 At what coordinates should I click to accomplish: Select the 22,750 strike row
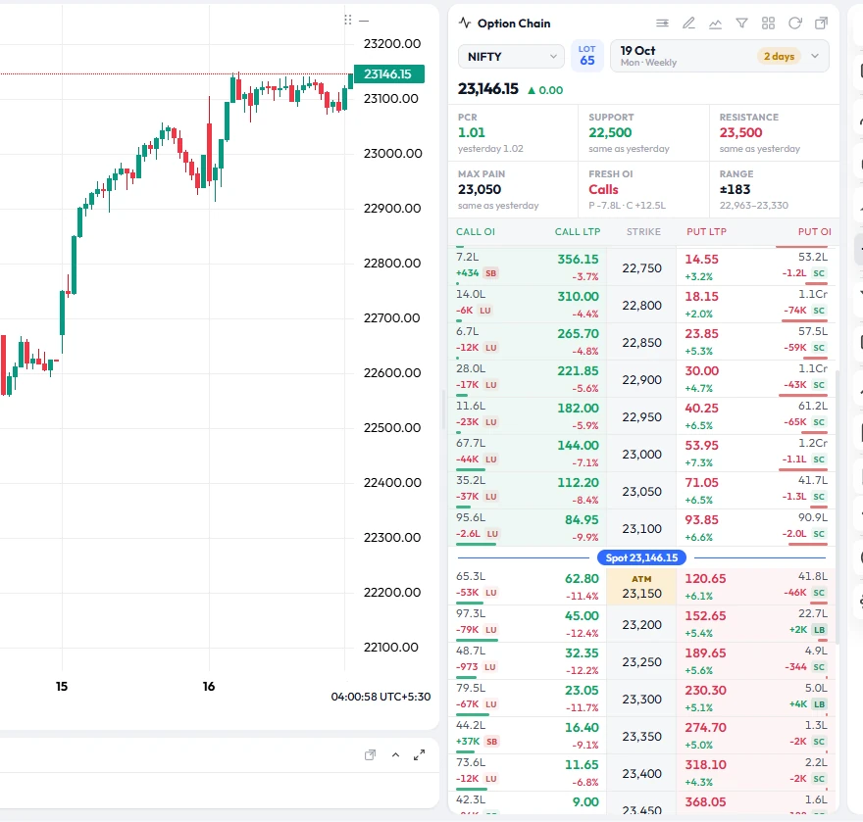point(641,267)
